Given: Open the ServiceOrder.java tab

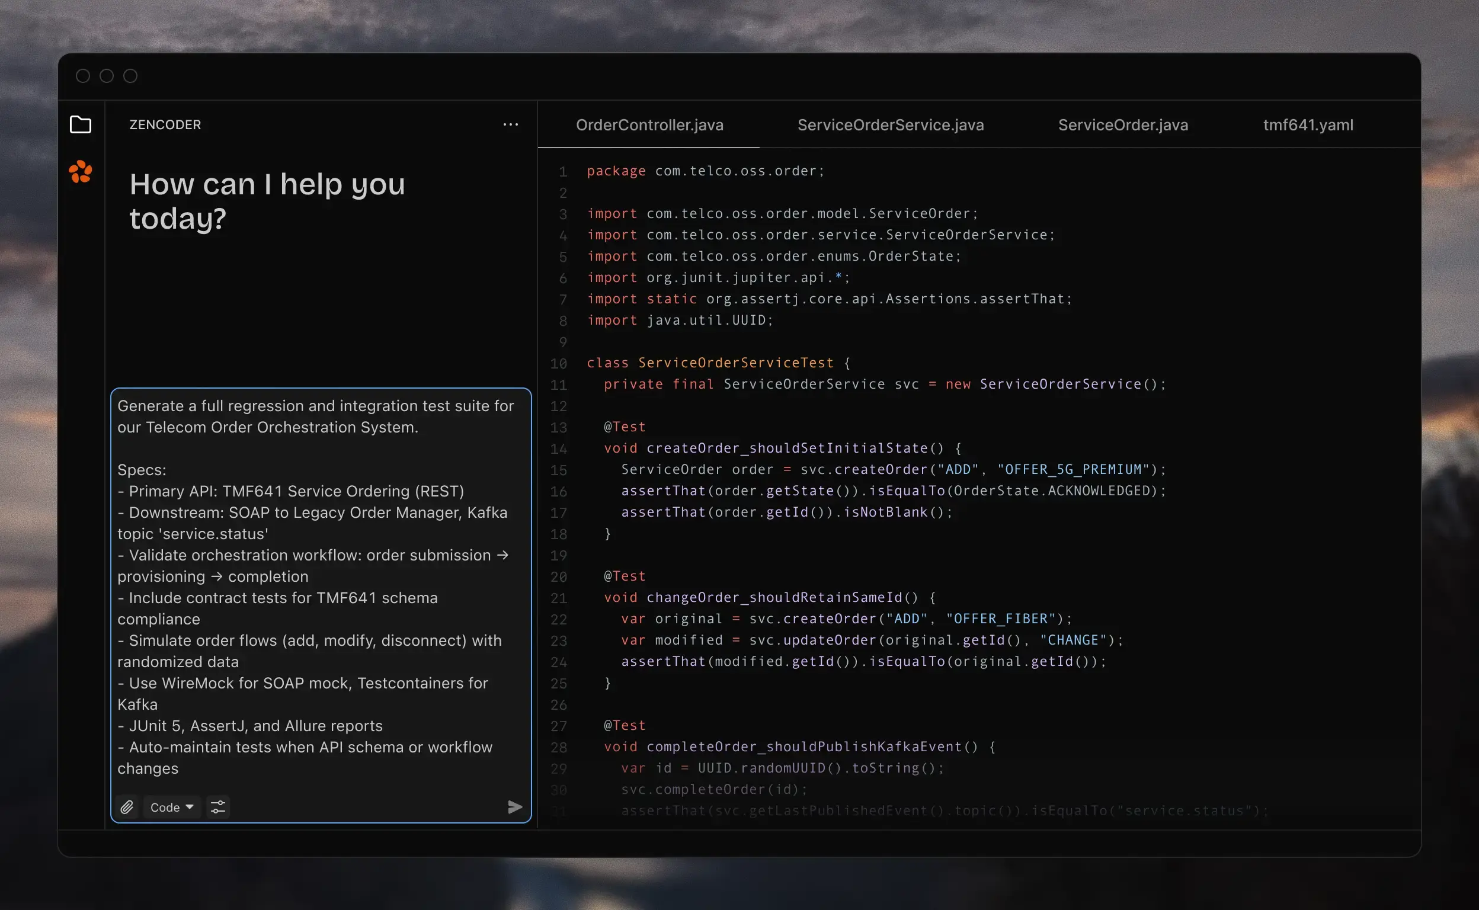Looking at the screenshot, I should [1123, 125].
